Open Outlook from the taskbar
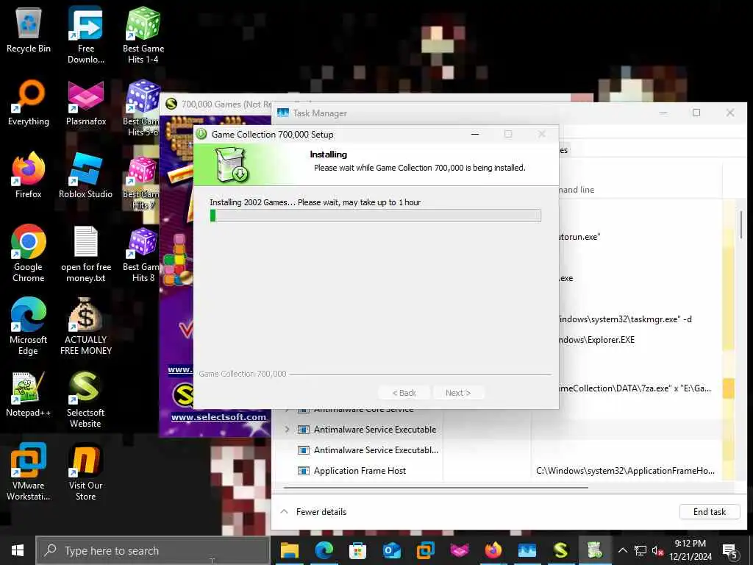 coord(392,550)
